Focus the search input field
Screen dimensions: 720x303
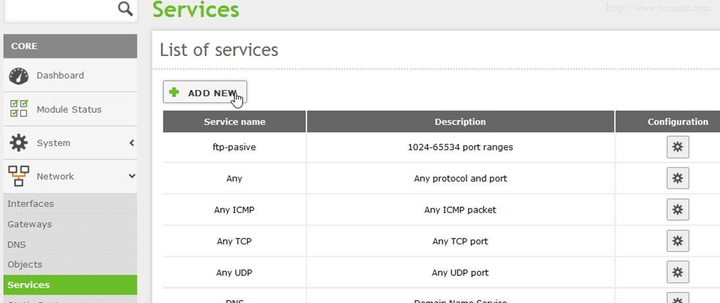58,9
